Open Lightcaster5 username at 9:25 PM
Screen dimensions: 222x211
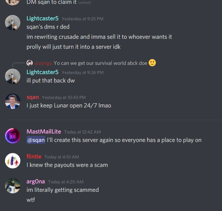43,18
